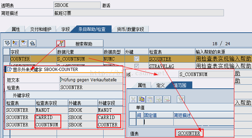Image resolution: width=252 pixels, height=138 pixels.
Task: Click the 简短描述 column header in domain panel
Action: pos(203,115)
